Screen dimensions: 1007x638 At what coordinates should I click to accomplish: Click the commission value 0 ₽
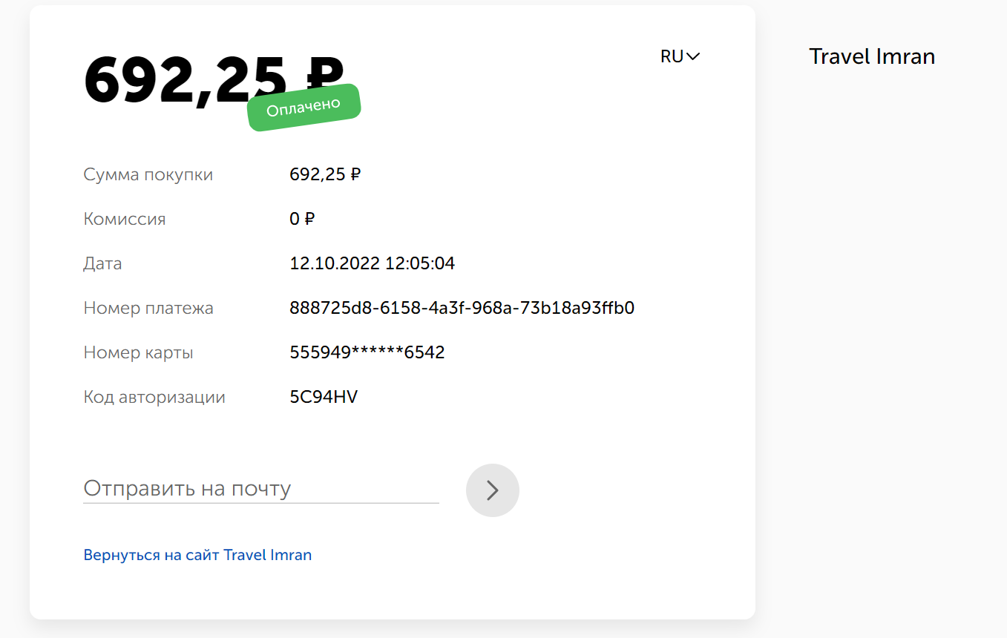(x=302, y=219)
